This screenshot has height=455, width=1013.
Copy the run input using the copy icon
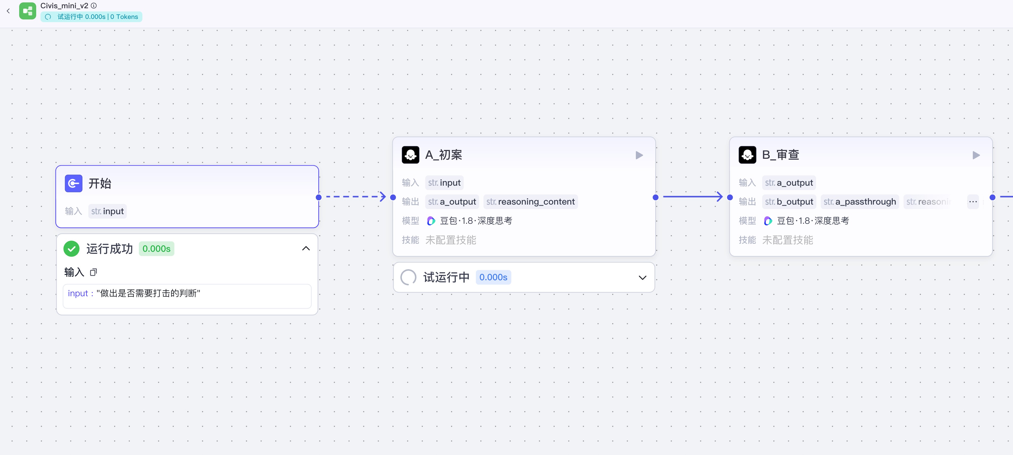click(x=93, y=272)
